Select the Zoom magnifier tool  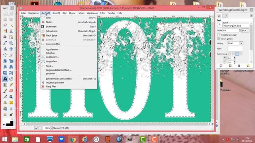coord(11,43)
